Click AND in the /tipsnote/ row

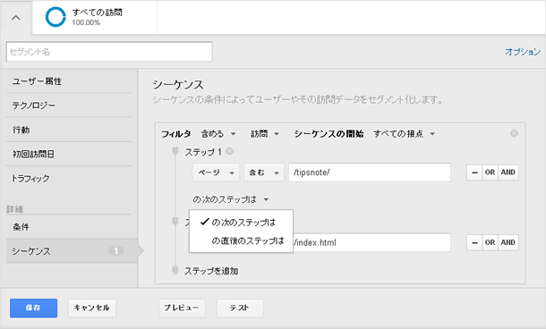coord(508,173)
